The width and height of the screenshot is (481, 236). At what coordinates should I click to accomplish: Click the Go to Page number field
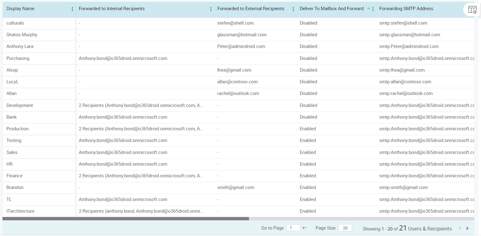[x=293, y=228]
